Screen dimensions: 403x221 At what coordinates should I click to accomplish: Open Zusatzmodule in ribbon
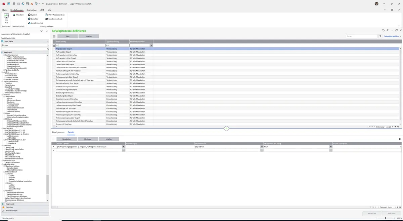click(x=35, y=23)
